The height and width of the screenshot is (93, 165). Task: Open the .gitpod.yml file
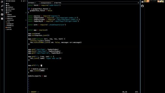[10, 18]
